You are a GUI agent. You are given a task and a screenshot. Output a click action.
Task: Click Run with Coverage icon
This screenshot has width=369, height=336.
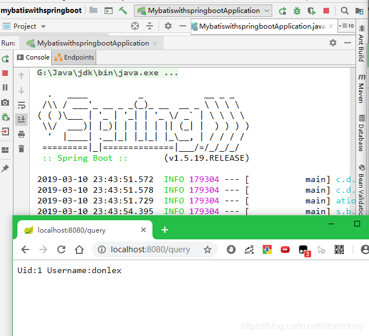(x=312, y=11)
